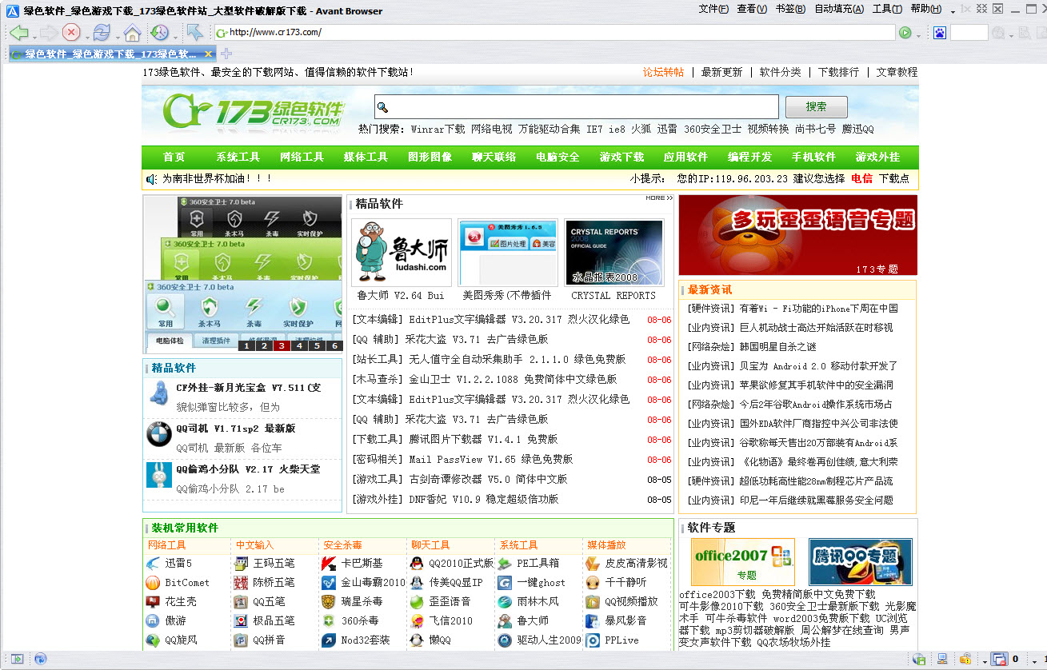Reload the page with the Refresh icon

point(101,33)
